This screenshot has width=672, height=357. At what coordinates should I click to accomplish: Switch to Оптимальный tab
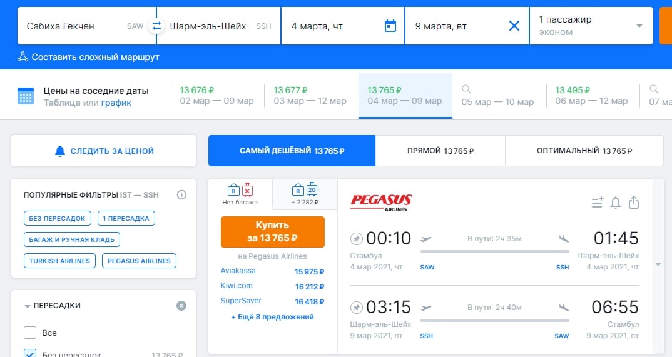[584, 151]
